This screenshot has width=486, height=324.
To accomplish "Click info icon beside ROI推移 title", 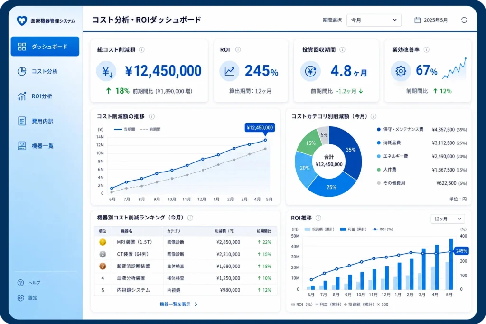I will tap(318, 218).
